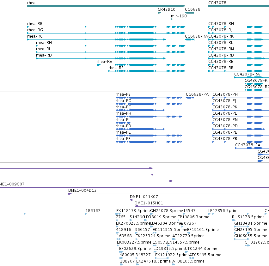Screen dimensions: 269x266
Task: Click EST label 186167
Action: coord(93,211)
